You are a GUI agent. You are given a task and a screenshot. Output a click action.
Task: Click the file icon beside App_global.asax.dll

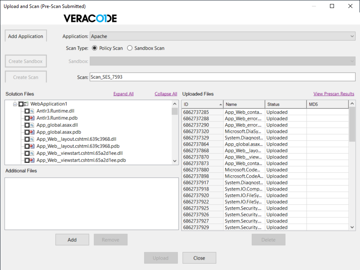(x=32, y=125)
